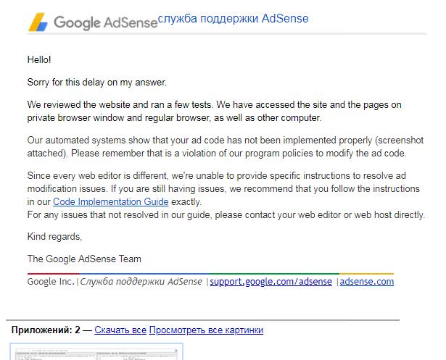Click the "Kind regards," closing line

click(x=54, y=237)
